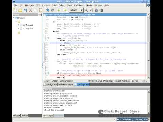Viewport: 163px width, 122px height.
Task: Click the Redo arrow icon
Action: point(53,10)
